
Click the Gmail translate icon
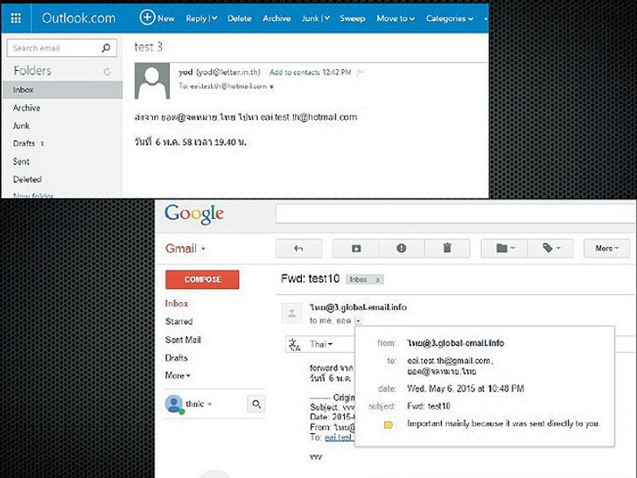pos(295,344)
